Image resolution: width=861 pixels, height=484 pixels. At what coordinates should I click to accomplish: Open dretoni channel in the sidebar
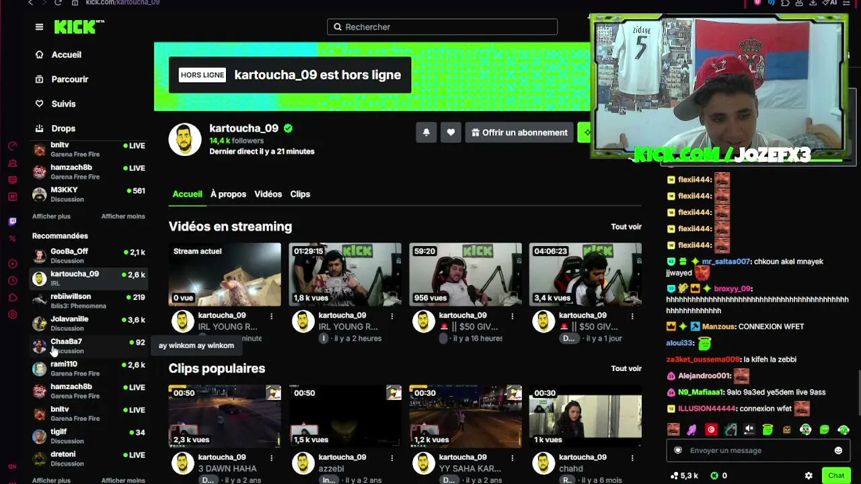(89, 458)
